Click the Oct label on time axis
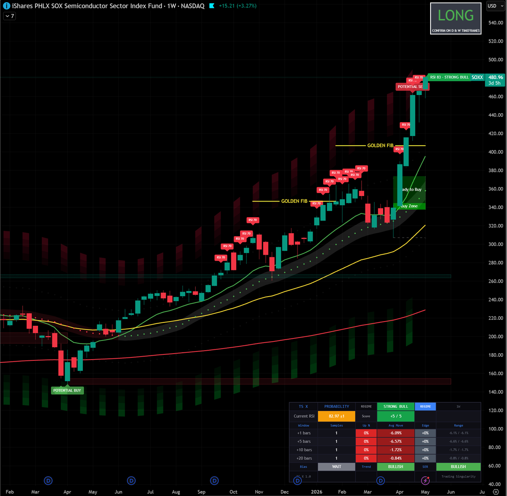This screenshot has width=507, height=496. pyautogui.click(x=233, y=492)
